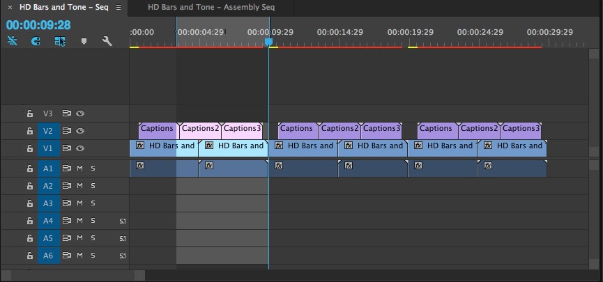Image resolution: width=603 pixels, height=282 pixels.
Task: Toggle lock on track V2
Action: (29, 131)
